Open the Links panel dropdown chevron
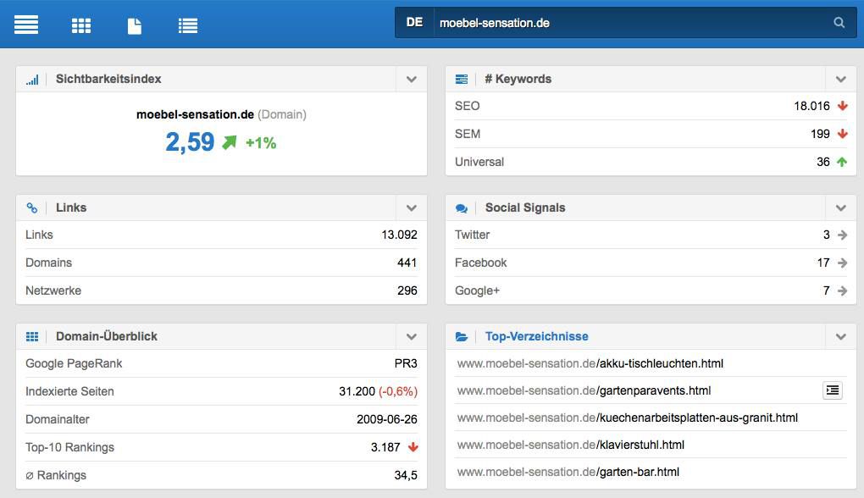 tap(412, 208)
